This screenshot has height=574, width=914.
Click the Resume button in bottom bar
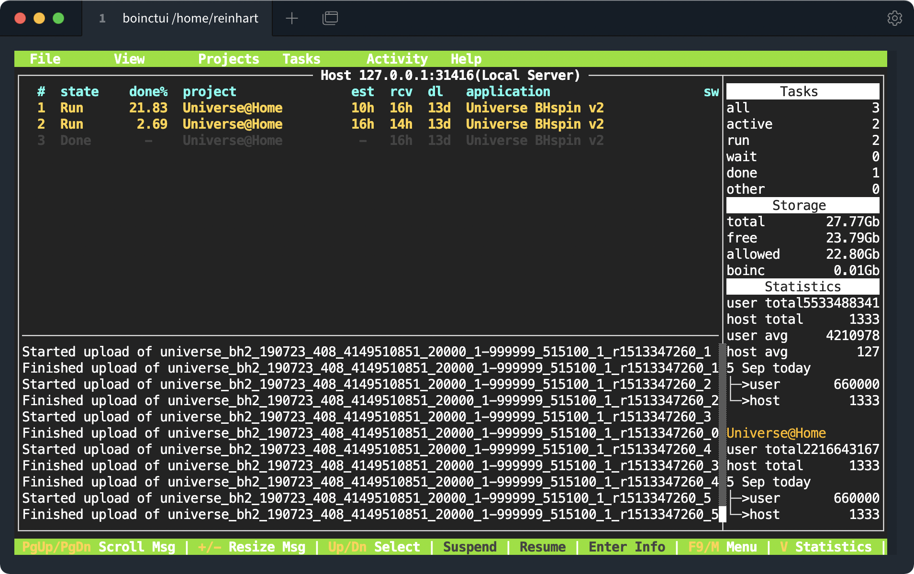(542, 547)
